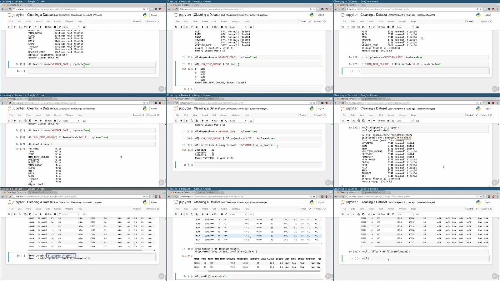500x281 pixels.
Task: Click Run in the In [31] notebook toolbar
Action: 215,121
